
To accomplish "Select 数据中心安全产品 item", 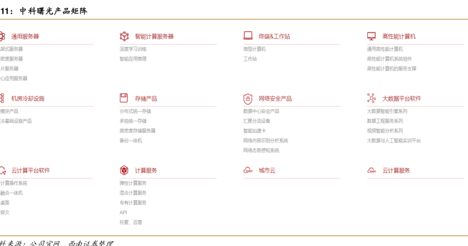I will tap(261, 111).
